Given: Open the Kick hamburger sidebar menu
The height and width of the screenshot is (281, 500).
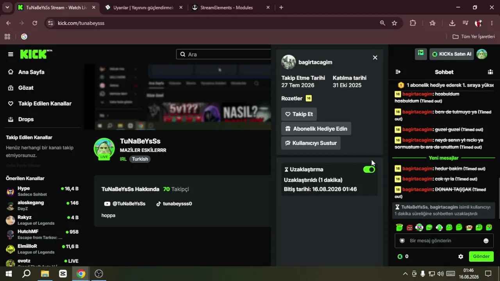Looking at the screenshot, I should [x=11, y=54].
